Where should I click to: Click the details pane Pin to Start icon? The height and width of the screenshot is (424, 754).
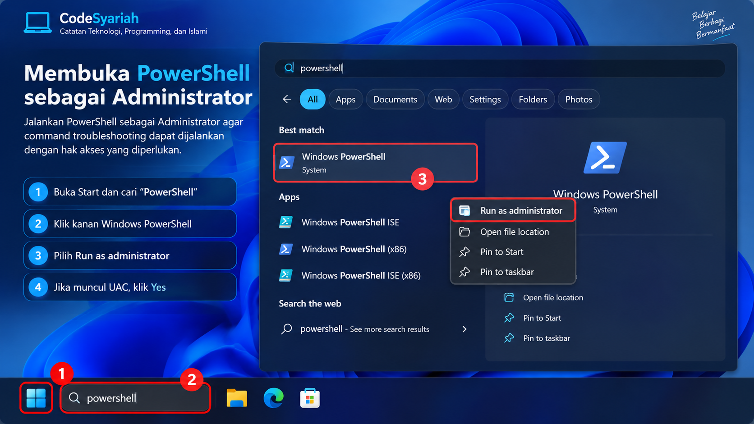click(x=509, y=318)
